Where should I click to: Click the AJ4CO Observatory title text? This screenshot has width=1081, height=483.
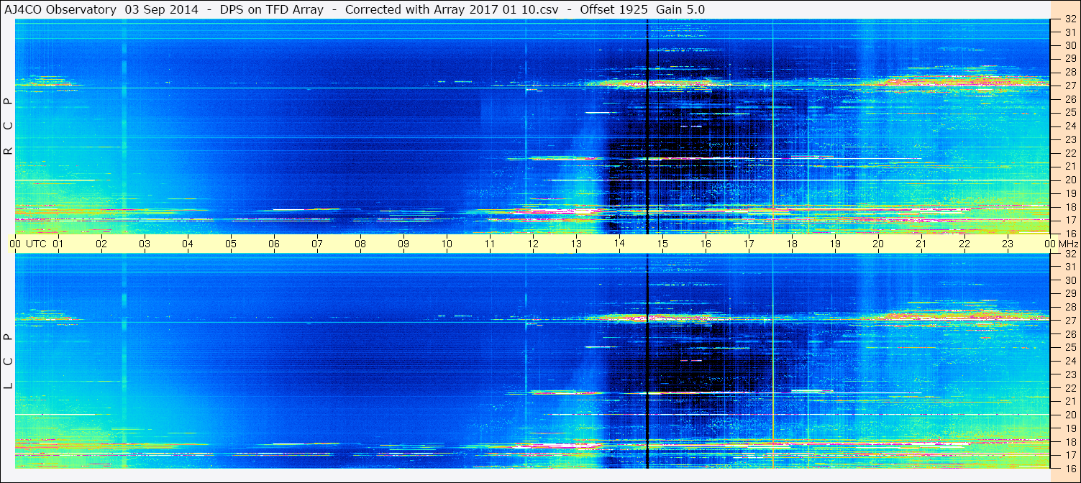coord(60,9)
